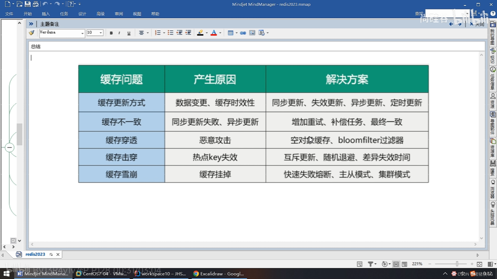Redo the last action
The width and height of the screenshot is (497, 279).
coord(57,4)
